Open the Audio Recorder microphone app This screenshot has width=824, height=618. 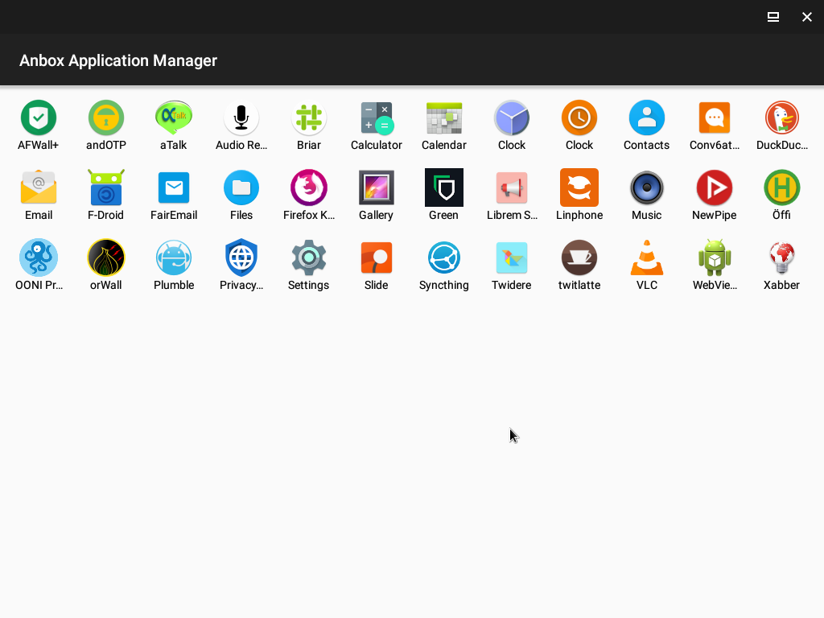(241, 118)
